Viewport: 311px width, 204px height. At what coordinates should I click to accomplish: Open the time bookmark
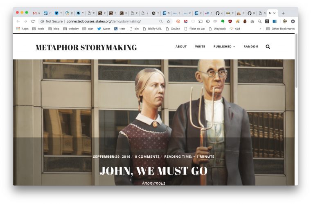[119, 29]
